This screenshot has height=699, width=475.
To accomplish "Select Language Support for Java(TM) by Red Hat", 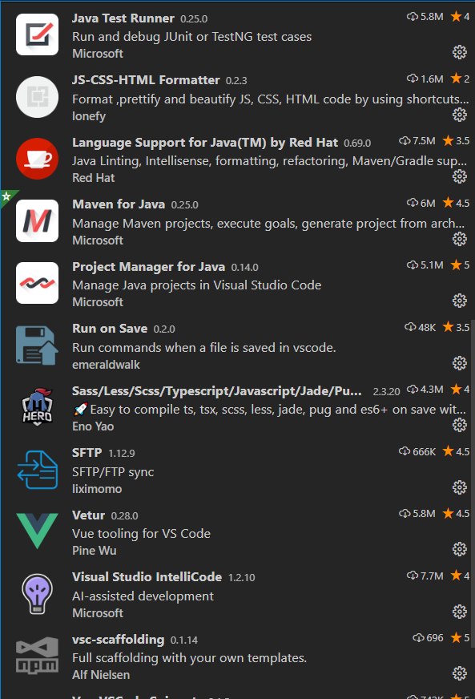I will click(x=205, y=143).
